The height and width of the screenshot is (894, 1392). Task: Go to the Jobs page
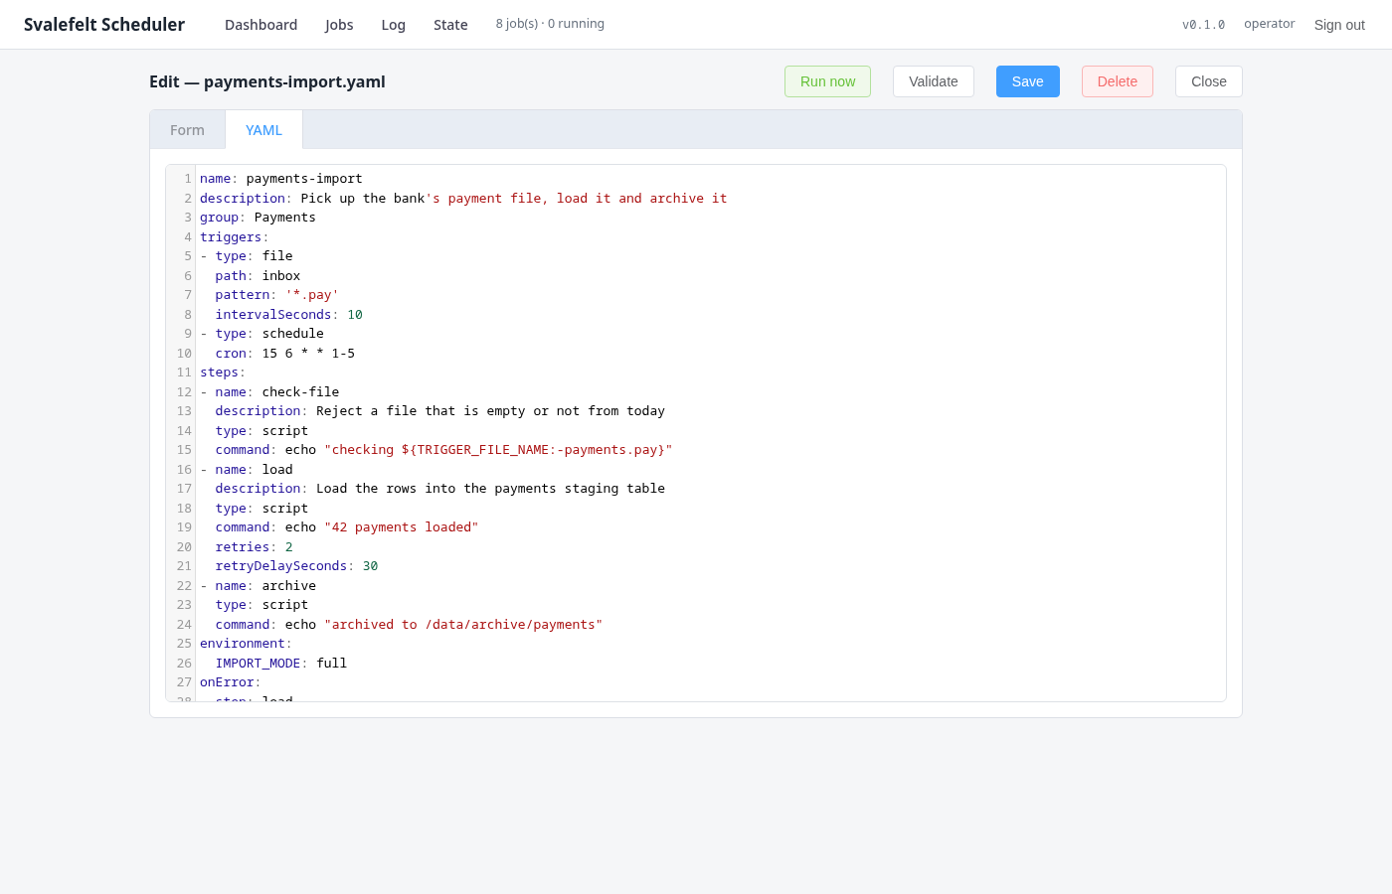(339, 25)
